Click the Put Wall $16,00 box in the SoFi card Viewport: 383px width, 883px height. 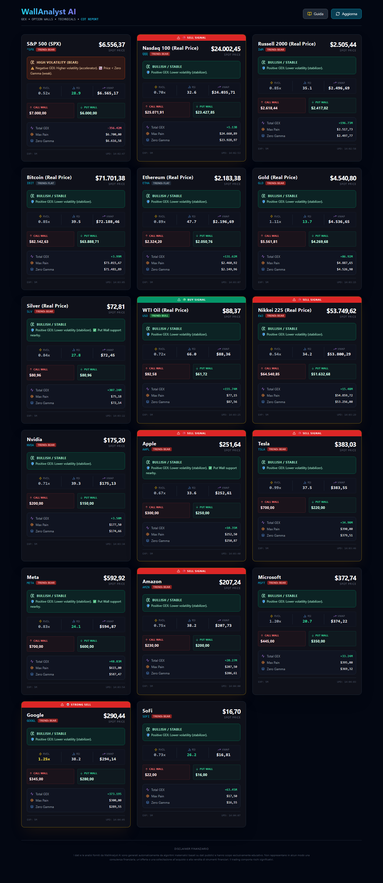tap(217, 772)
